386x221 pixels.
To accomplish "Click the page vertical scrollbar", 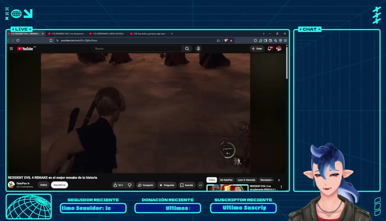I will click(287, 63).
